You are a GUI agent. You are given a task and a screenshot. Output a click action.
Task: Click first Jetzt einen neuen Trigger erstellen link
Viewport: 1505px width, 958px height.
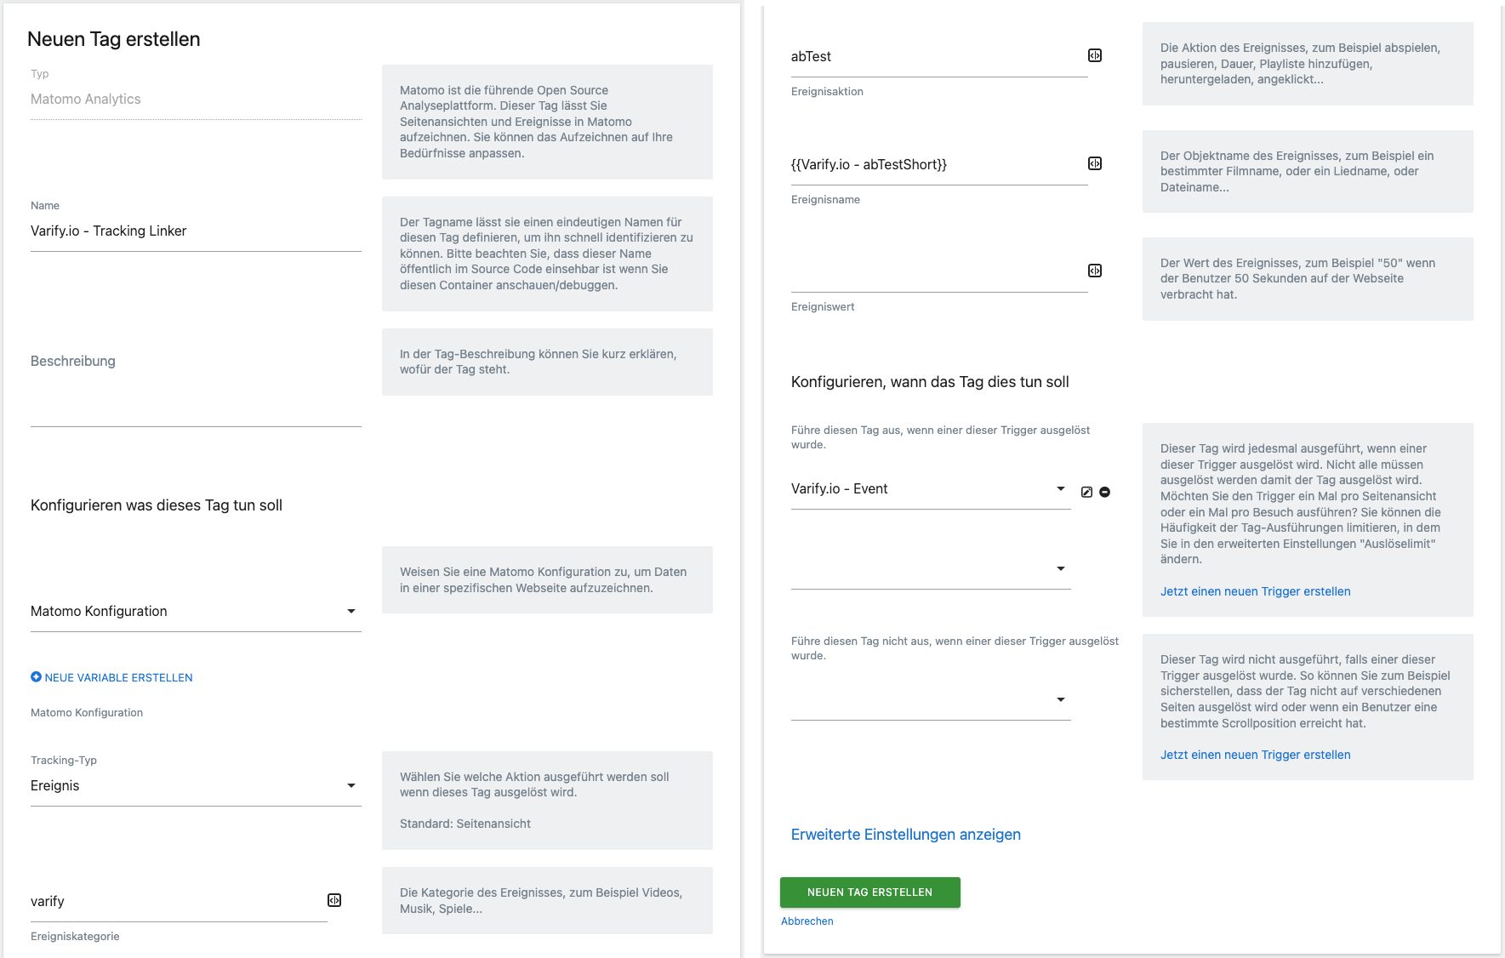pyautogui.click(x=1255, y=591)
